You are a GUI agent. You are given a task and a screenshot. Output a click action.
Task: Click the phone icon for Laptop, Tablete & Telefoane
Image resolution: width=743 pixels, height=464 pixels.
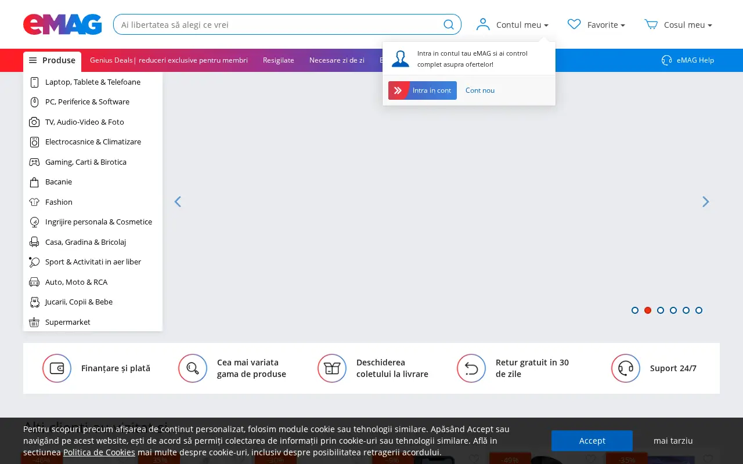pos(34,82)
